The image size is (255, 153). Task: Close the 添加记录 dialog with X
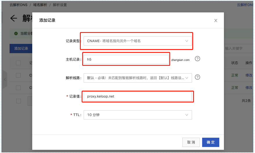click(x=216, y=20)
